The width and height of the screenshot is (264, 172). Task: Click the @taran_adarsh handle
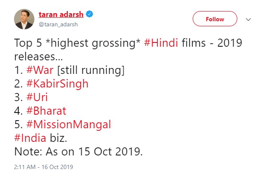coord(58,25)
